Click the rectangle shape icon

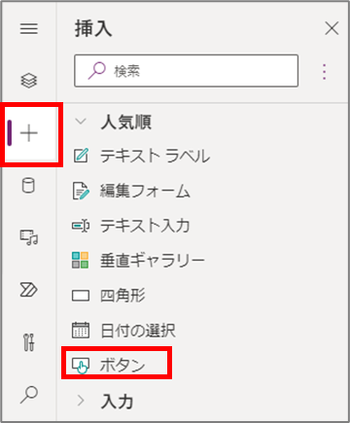pos(81,296)
